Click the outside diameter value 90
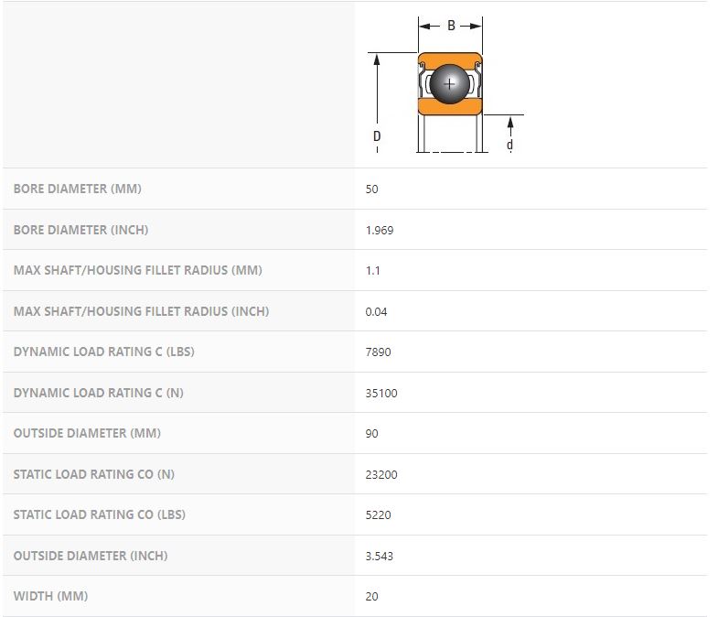Image resolution: width=718 pixels, height=617 pixels. click(x=371, y=434)
